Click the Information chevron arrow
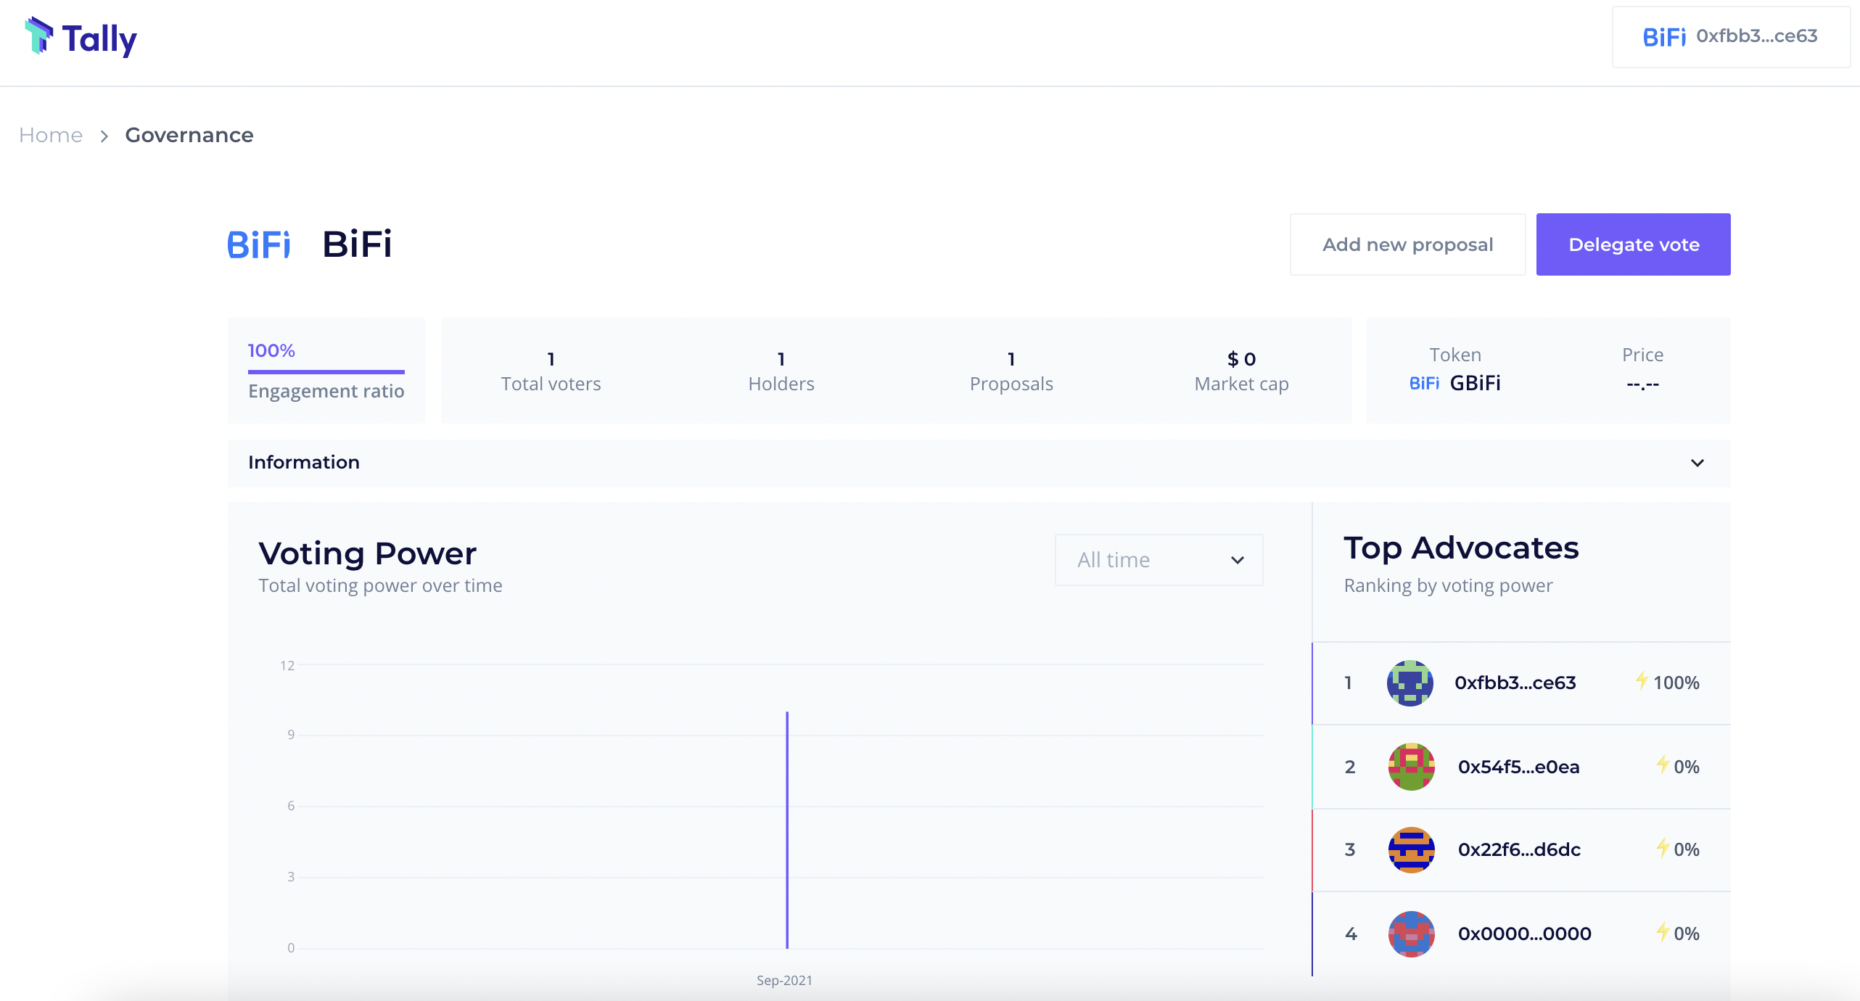This screenshot has width=1860, height=1001. point(1698,463)
